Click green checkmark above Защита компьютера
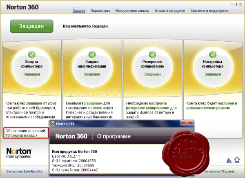Screen dimensions: 245x178 [x=32, y=54]
